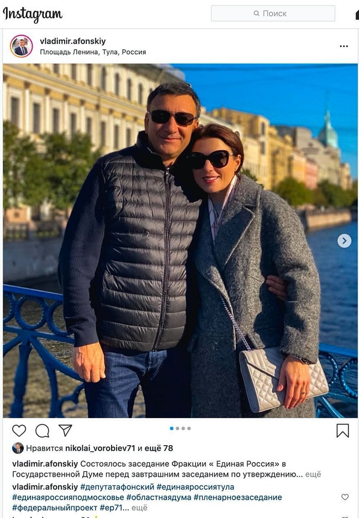Open hashtag #депутатафонский
359x518 pixels.
point(117,487)
